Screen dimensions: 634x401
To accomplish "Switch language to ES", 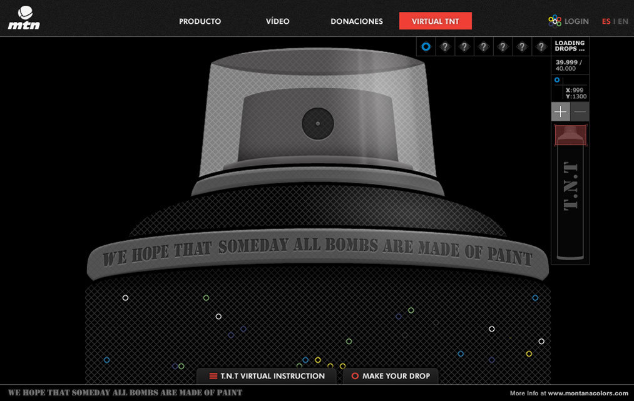I will coord(606,21).
